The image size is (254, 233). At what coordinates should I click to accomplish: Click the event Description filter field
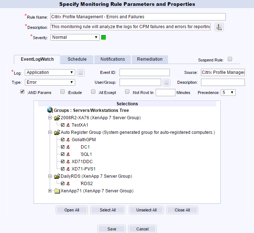pyautogui.click(x=223, y=82)
